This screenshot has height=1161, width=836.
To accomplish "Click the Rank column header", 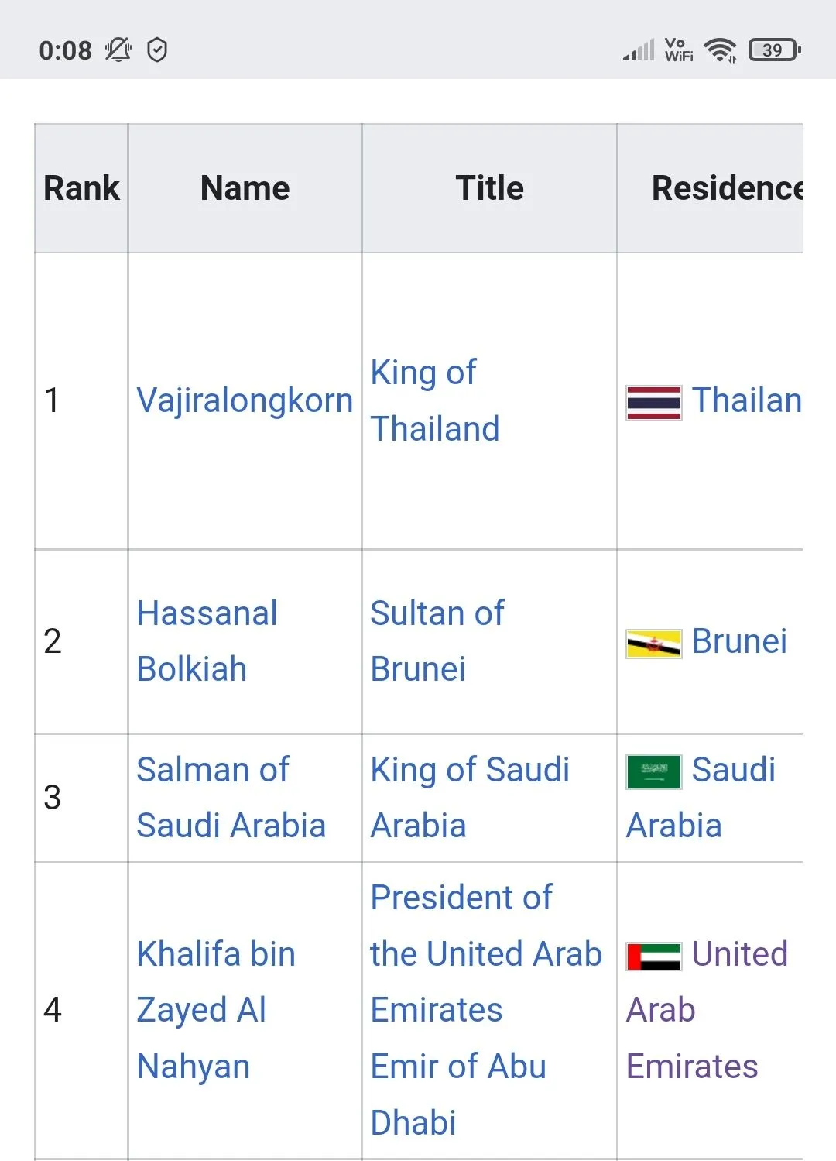I will 81,188.
